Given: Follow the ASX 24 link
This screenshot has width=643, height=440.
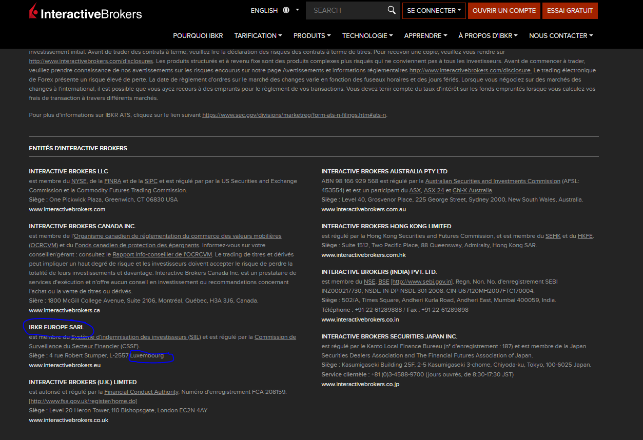Looking at the screenshot, I should (434, 190).
